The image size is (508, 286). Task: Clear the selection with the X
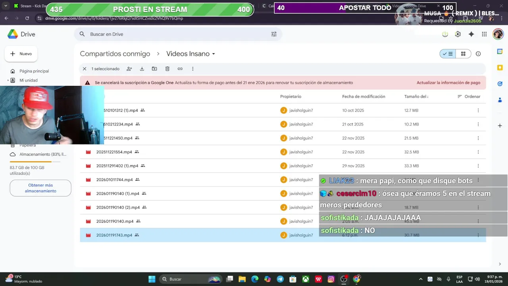coord(85,69)
